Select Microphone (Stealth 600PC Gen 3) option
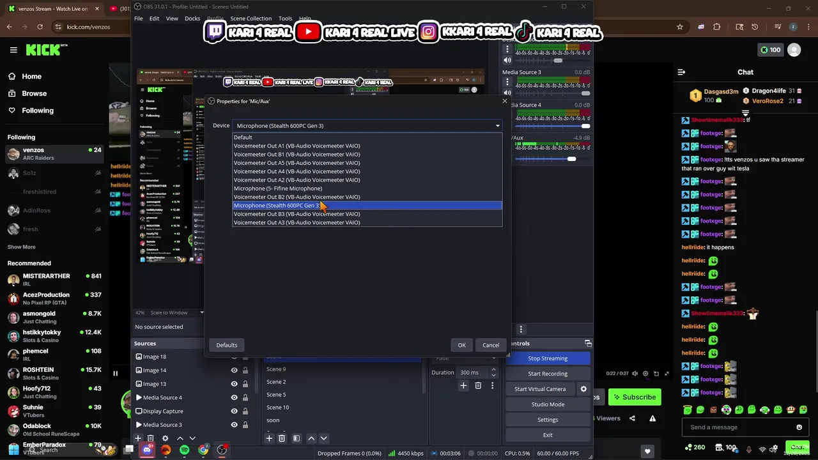818x460 pixels. (x=367, y=206)
